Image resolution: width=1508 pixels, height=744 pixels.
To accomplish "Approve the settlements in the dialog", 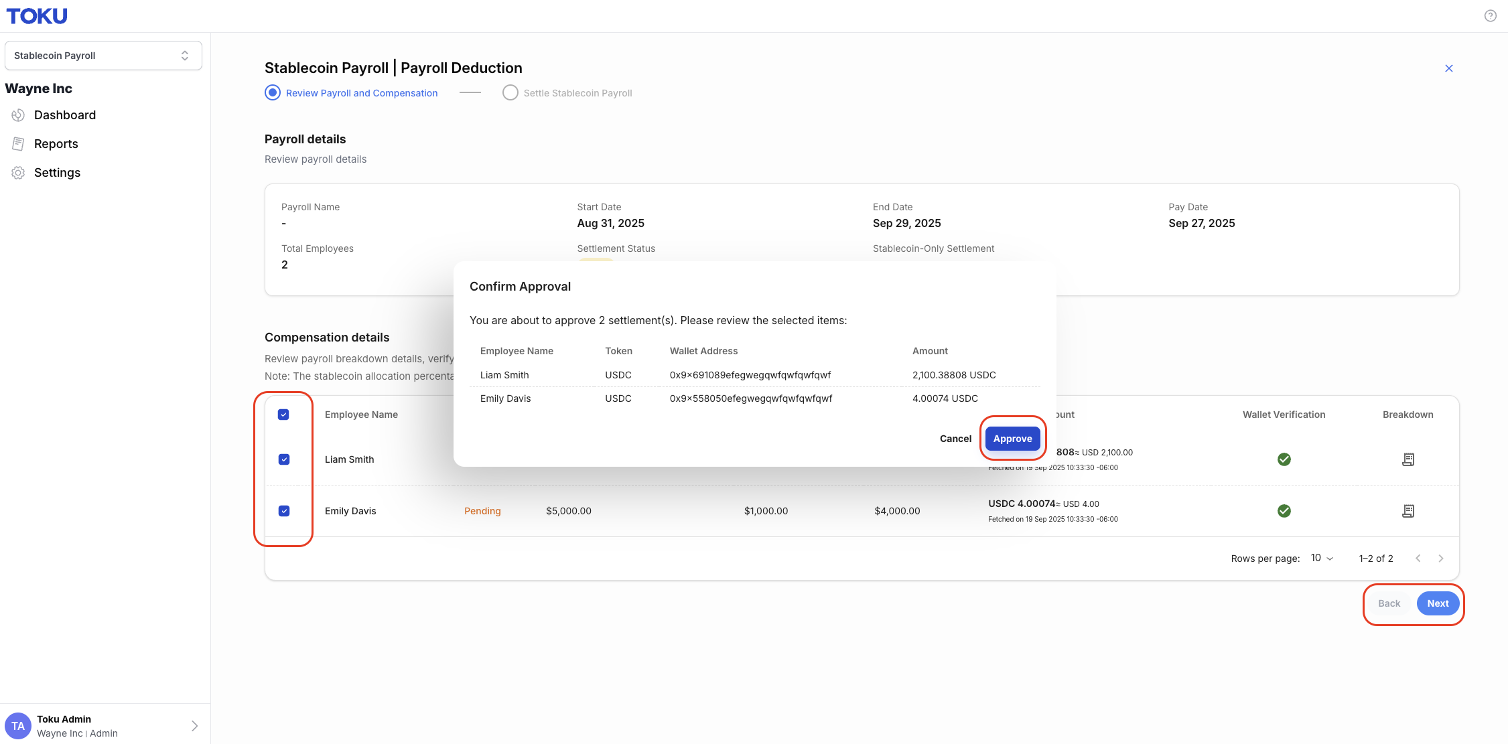I will pyautogui.click(x=1012, y=439).
